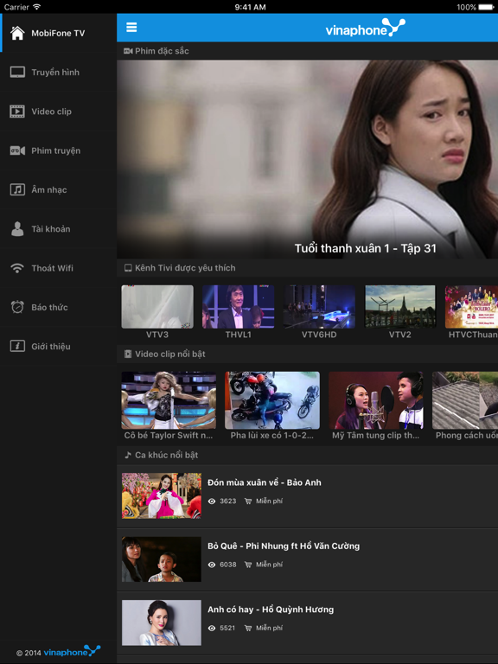This screenshot has height=664, width=498.
Task: Click the vinaphone logo in sidebar footer
Action: pyautogui.click(x=72, y=651)
